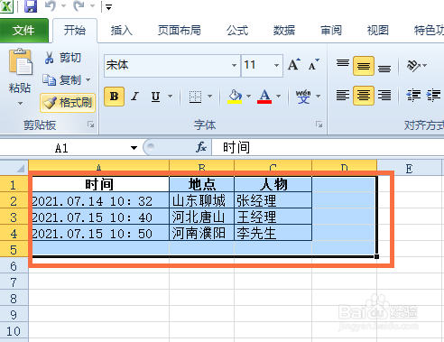The height and width of the screenshot is (342, 444).
Task: Toggle the 格式刷 format painter
Action: click(x=68, y=103)
